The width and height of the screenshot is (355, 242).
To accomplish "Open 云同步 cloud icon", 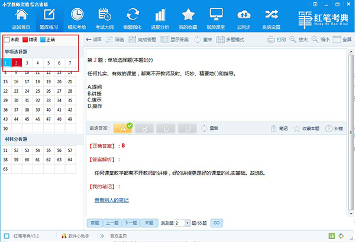I will [244, 15].
